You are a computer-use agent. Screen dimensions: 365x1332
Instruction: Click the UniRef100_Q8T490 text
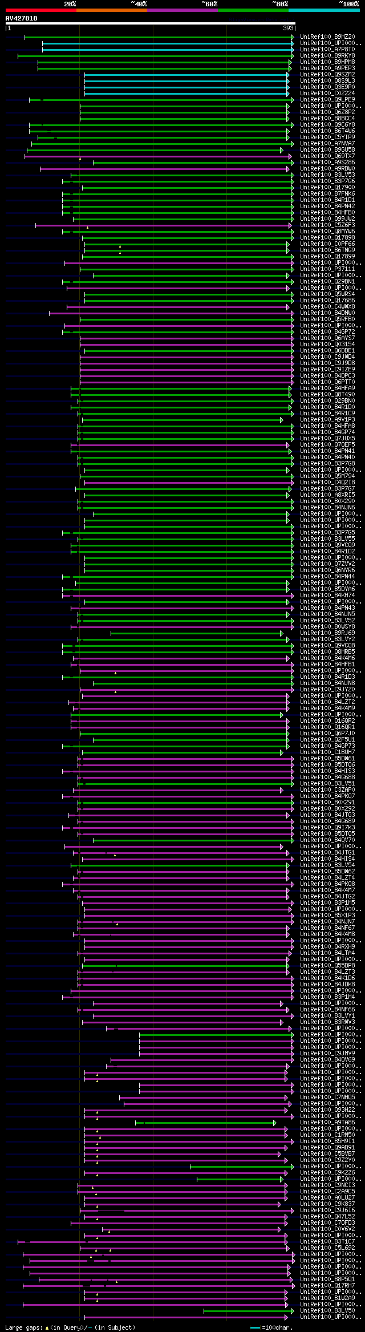click(x=327, y=395)
